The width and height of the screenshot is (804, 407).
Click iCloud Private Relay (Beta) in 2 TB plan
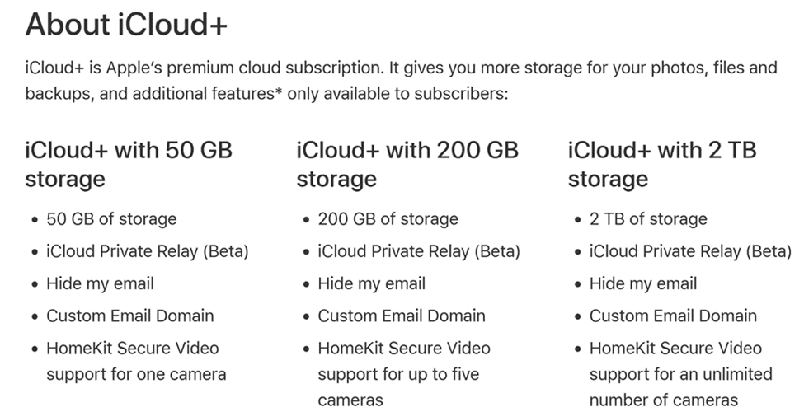coord(690,251)
